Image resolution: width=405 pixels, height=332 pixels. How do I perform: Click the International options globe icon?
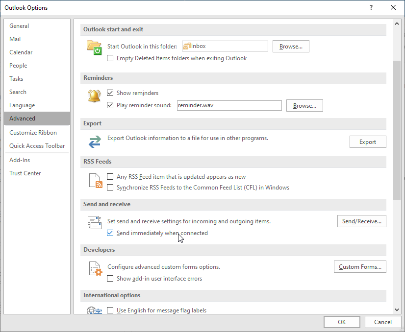94,310
